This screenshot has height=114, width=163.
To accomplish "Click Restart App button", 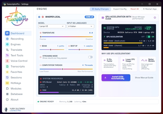I will 150,9.
